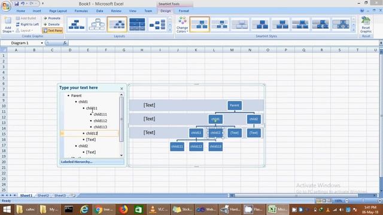Click Add Bullet in Create Graphic

pos(26,19)
